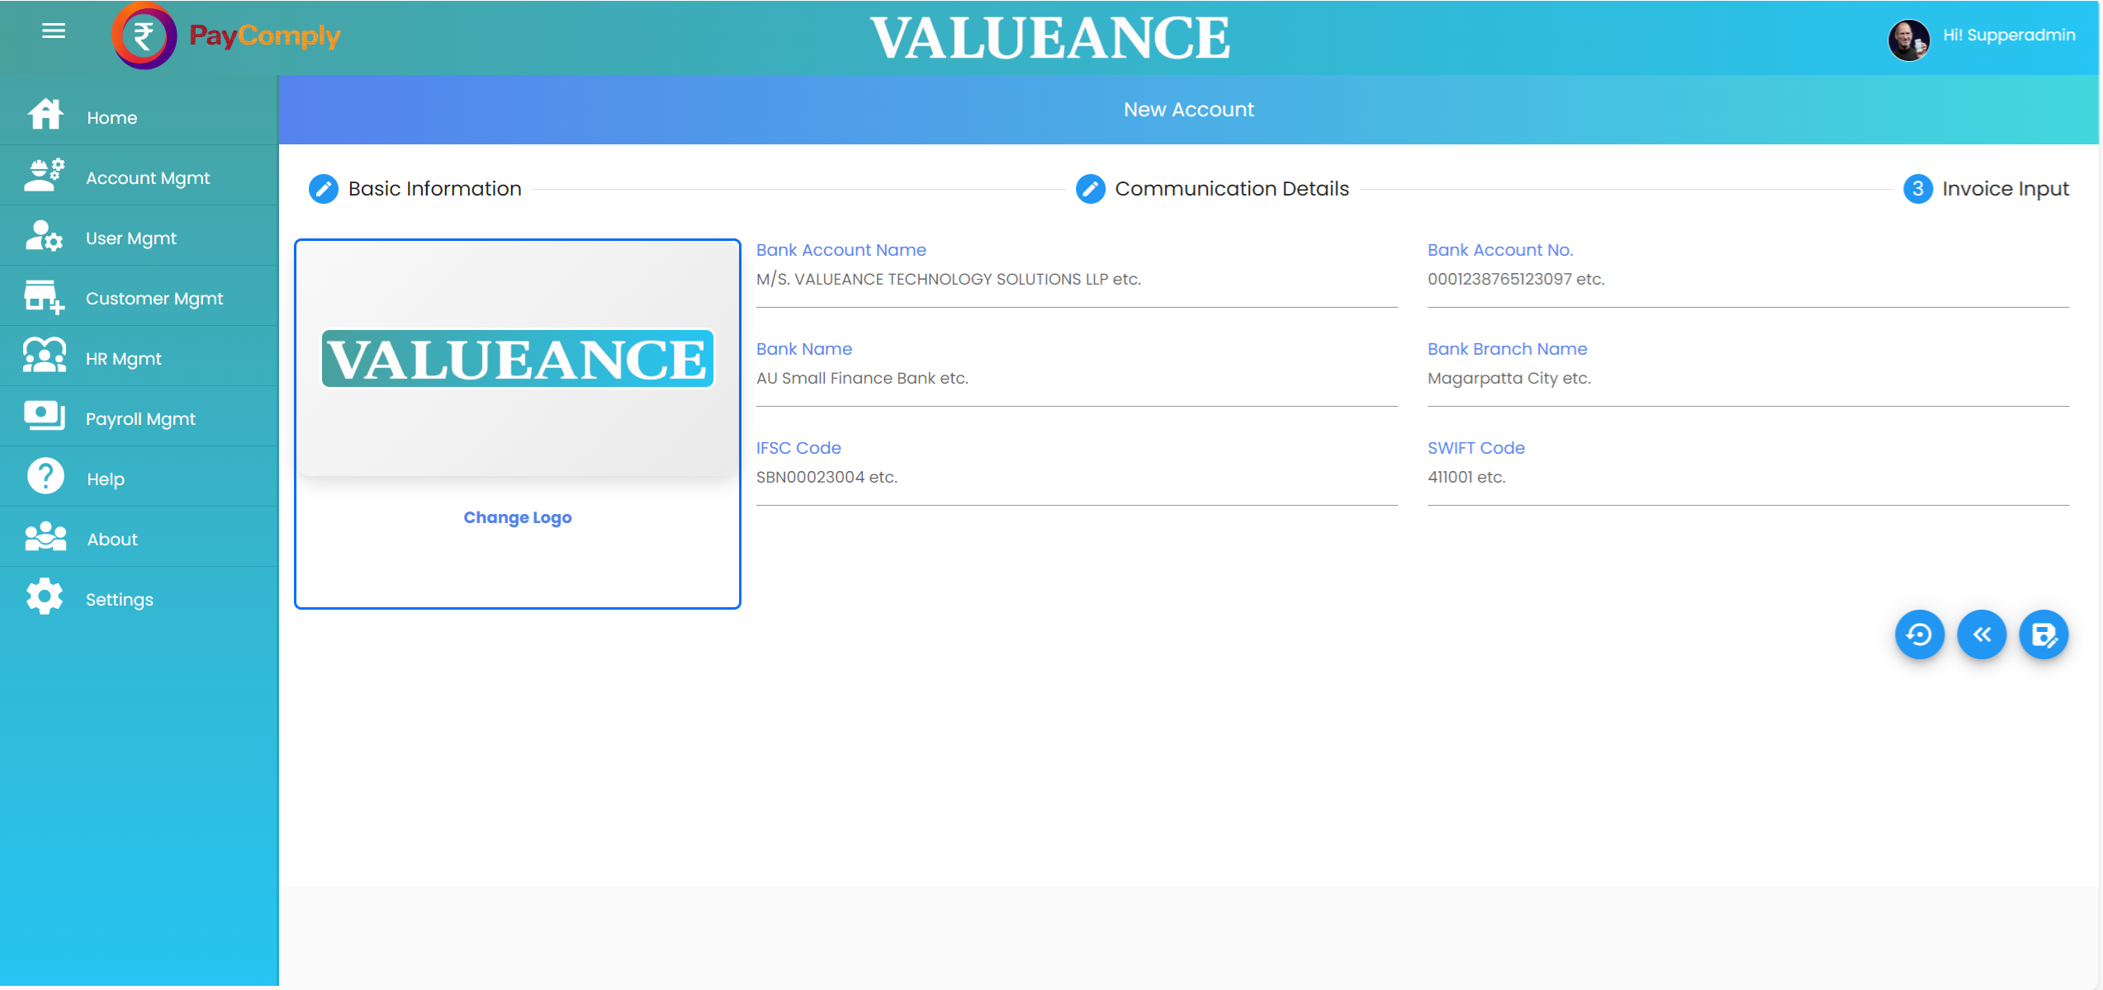Viewport: 2103px width, 990px height.
Task: Click the VALUEANCE logo thumbnail
Action: tap(517, 358)
